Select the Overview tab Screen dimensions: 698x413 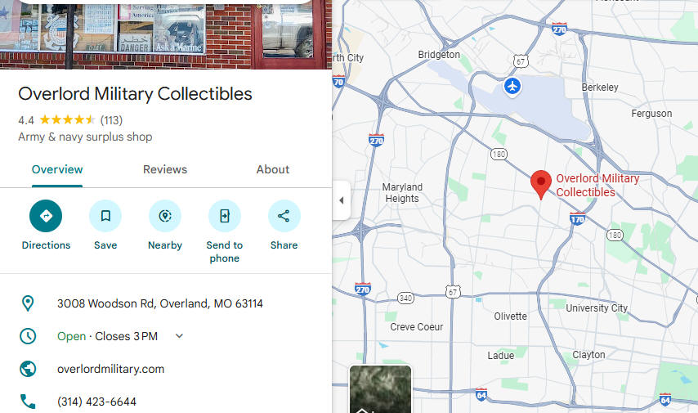click(x=57, y=170)
